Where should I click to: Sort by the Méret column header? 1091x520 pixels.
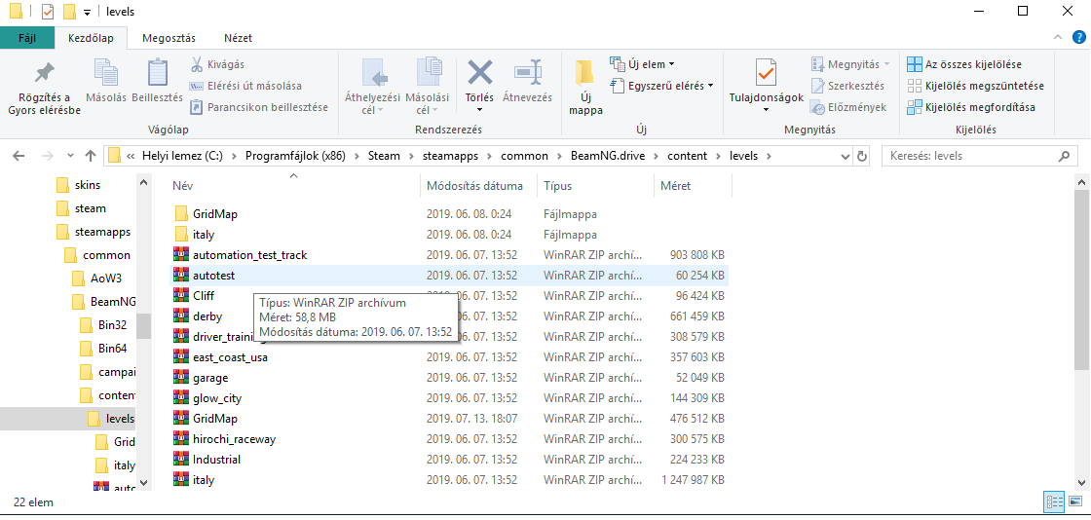click(693, 186)
